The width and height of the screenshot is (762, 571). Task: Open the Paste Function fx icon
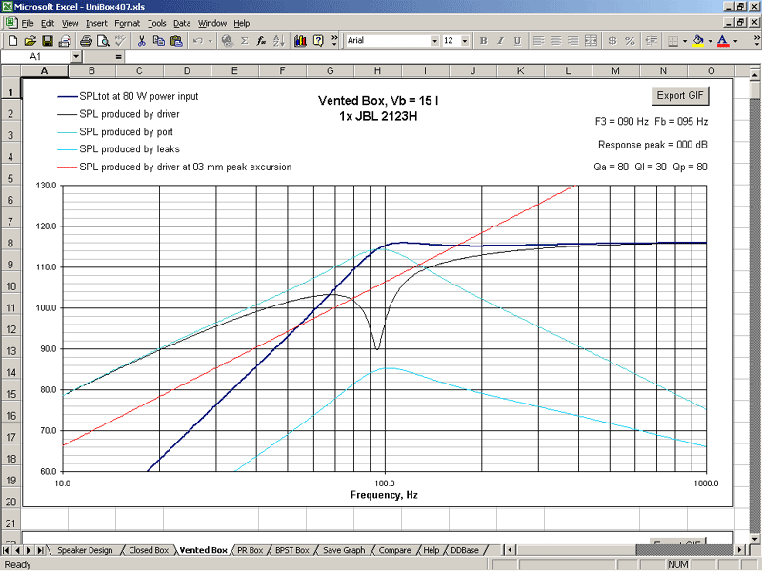261,41
